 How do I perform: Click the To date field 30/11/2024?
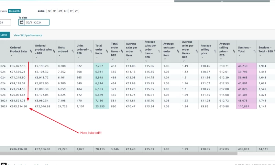[x=34, y=22]
